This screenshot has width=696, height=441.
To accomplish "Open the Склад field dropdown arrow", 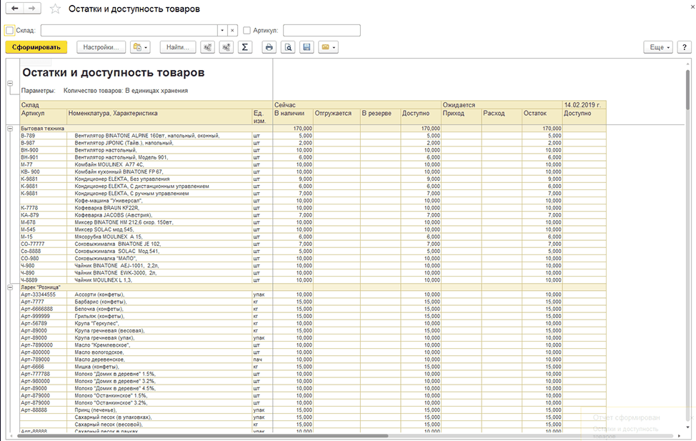I will coord(222,30).
